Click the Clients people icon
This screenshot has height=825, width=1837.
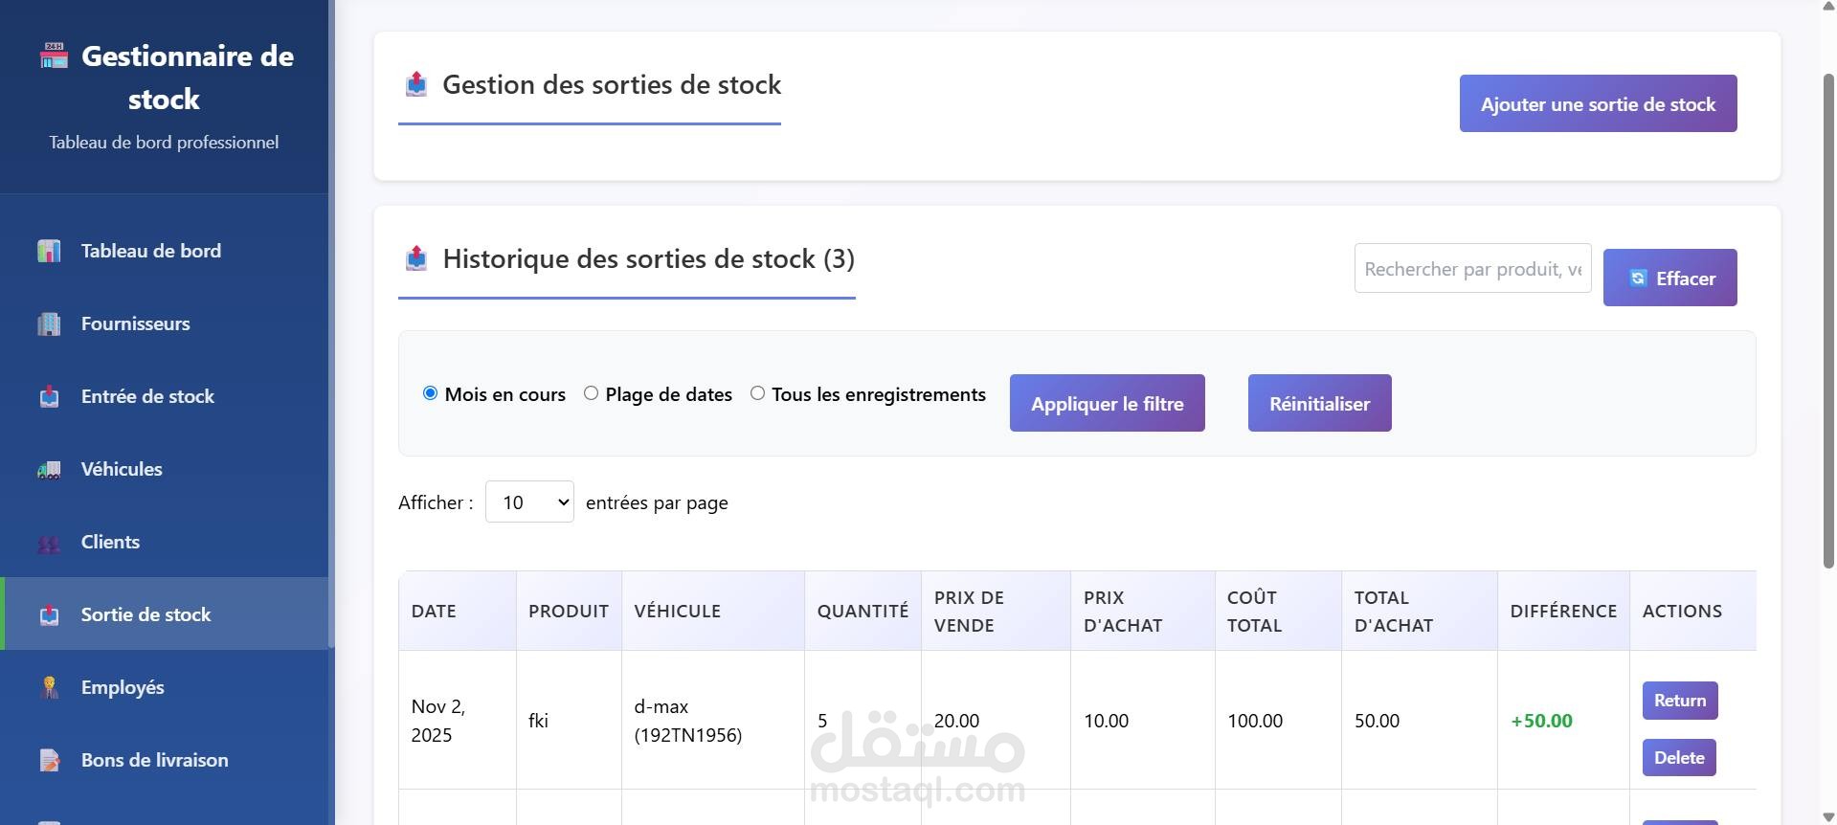(49, 543)
